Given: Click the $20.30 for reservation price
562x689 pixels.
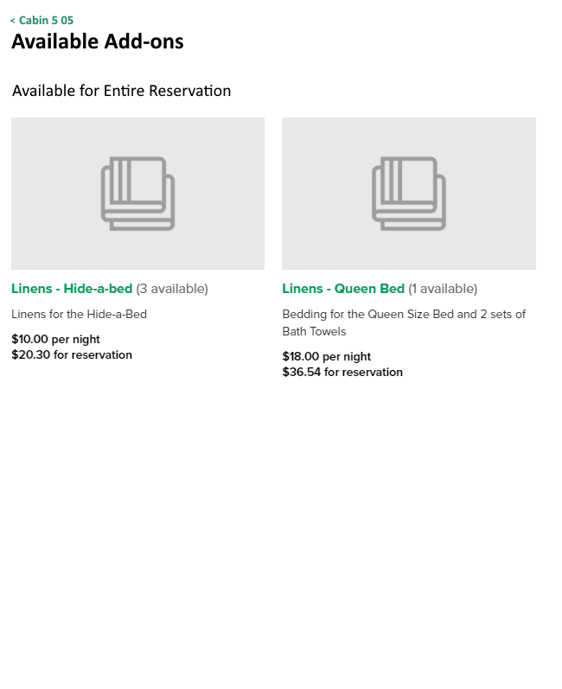Looking at the screenshot, I should (x=72, y=355).
